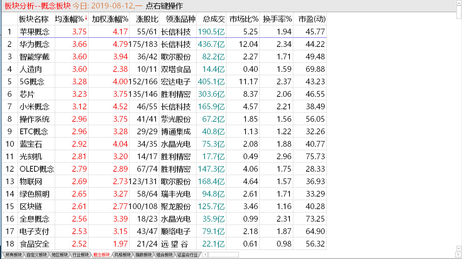Open the 行业板块 tab

click(x=80, y=255)
